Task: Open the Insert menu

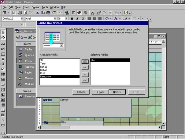Action: 26,7
